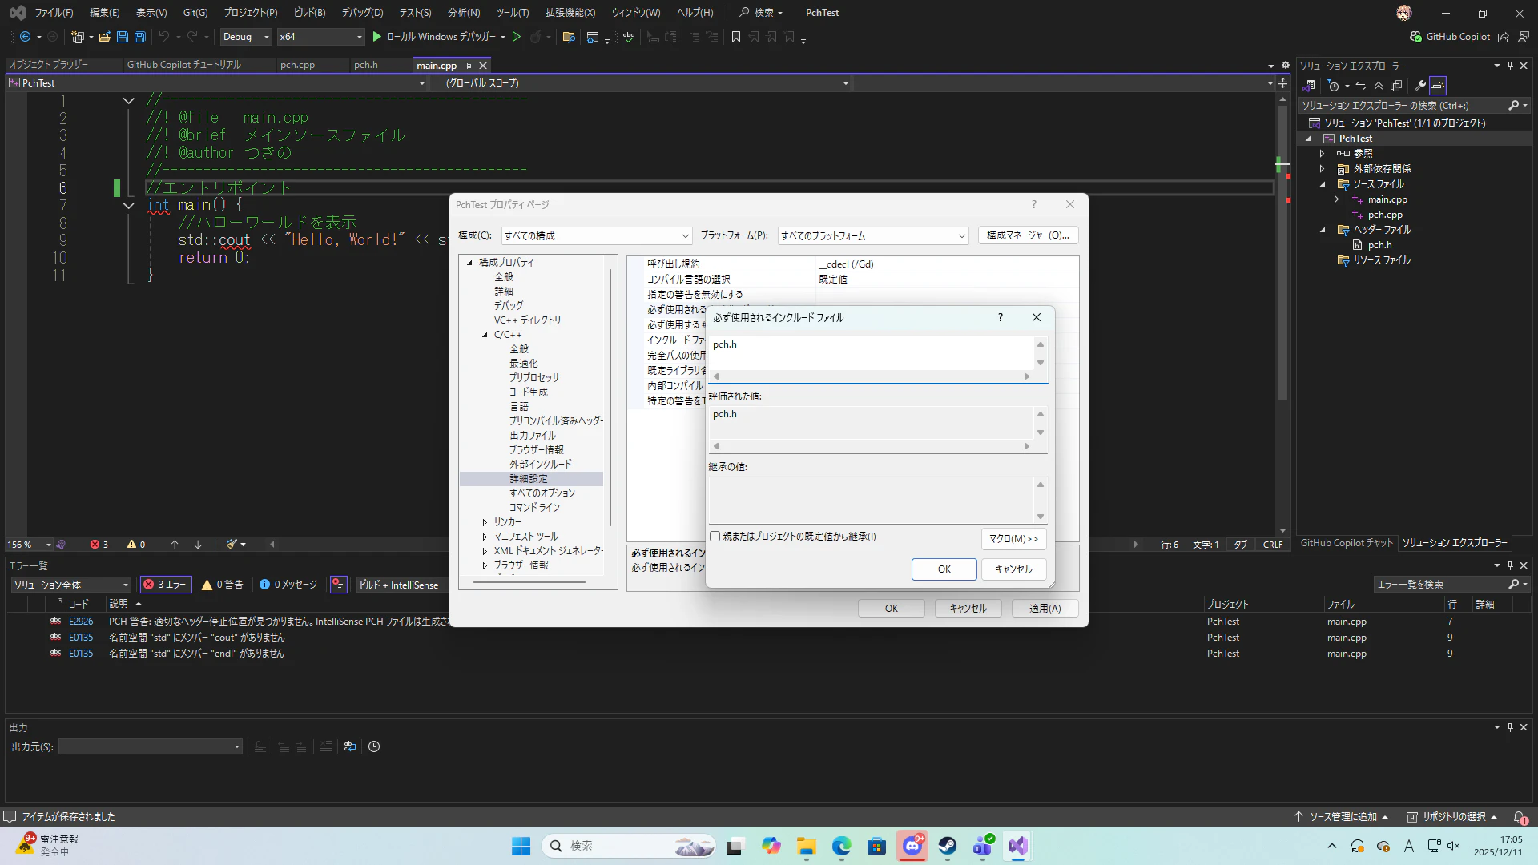Screen dimensions: 1538x865
Task: Switch to the pch.cpp editor tab
Action: pos(297,66)
